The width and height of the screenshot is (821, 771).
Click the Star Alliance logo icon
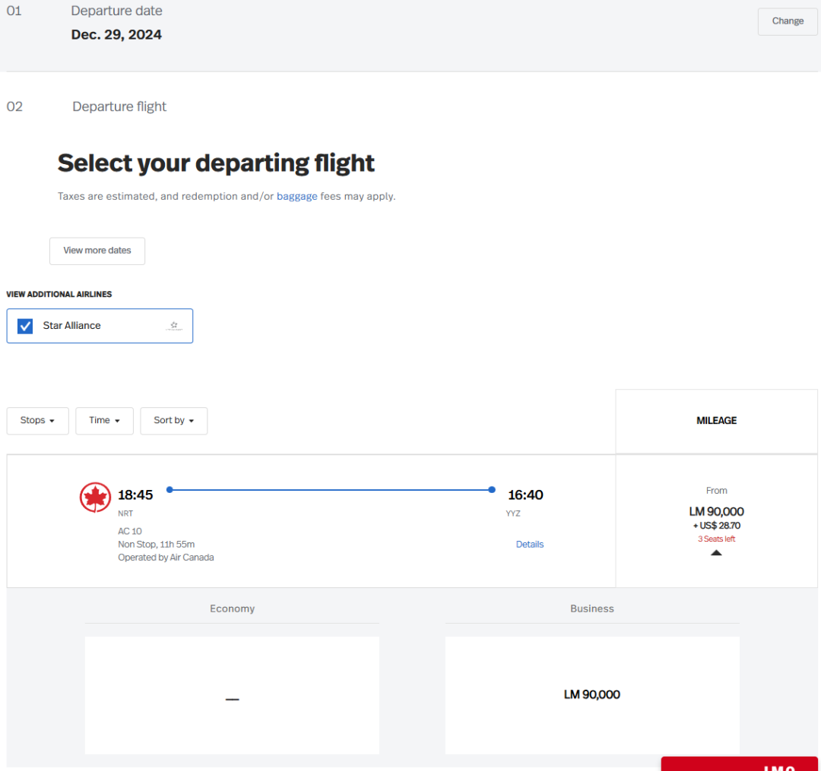click(x=174, y=326)
